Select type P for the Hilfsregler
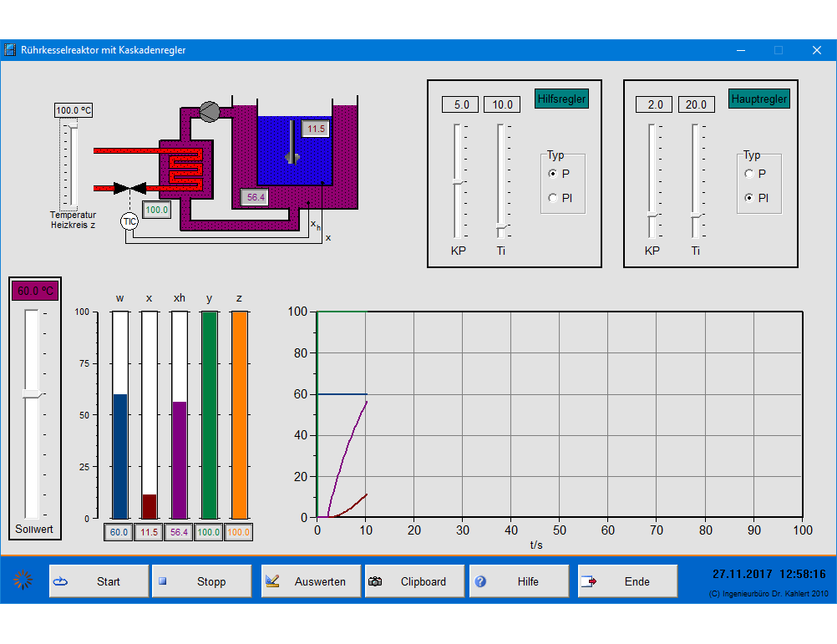The width and height of the screenshot is (837, 644). click(553, 174)
